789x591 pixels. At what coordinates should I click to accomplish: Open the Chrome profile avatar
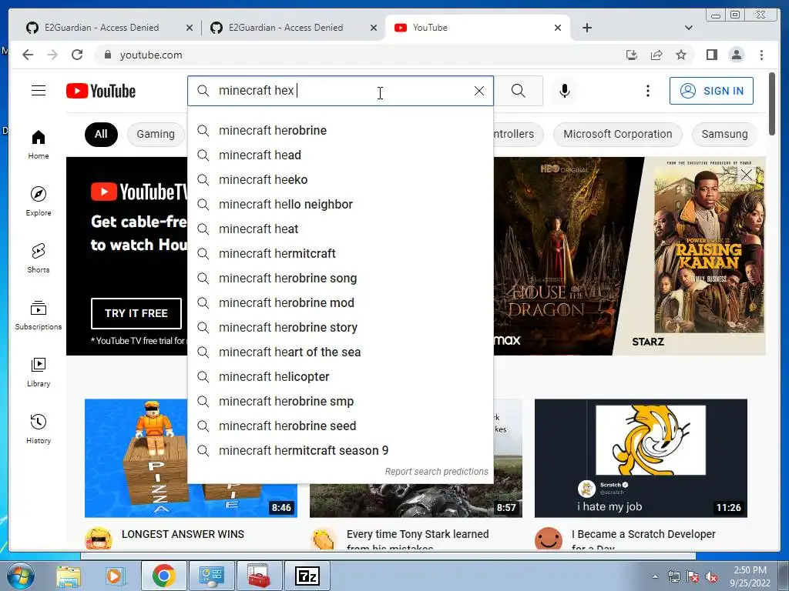(736, 55)
